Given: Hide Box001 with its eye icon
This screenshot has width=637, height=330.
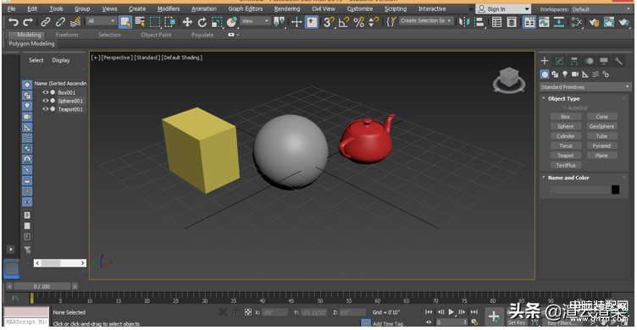Looking at the screenshot, I should (46, 92).
